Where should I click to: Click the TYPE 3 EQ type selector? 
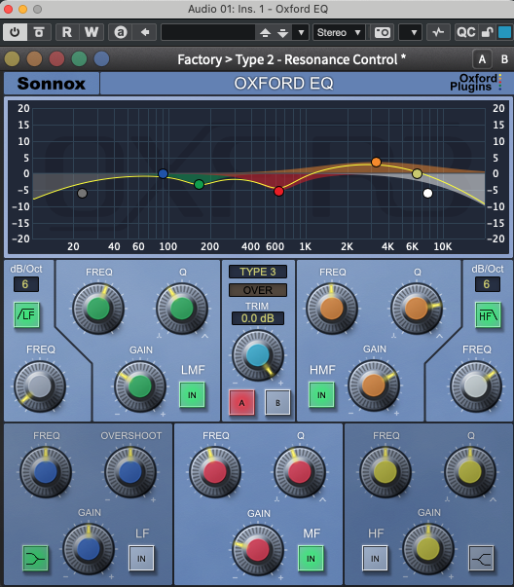pos(258,272)
